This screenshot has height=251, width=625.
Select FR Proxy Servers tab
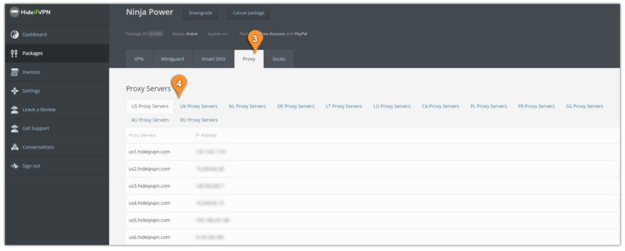point(536,106)
